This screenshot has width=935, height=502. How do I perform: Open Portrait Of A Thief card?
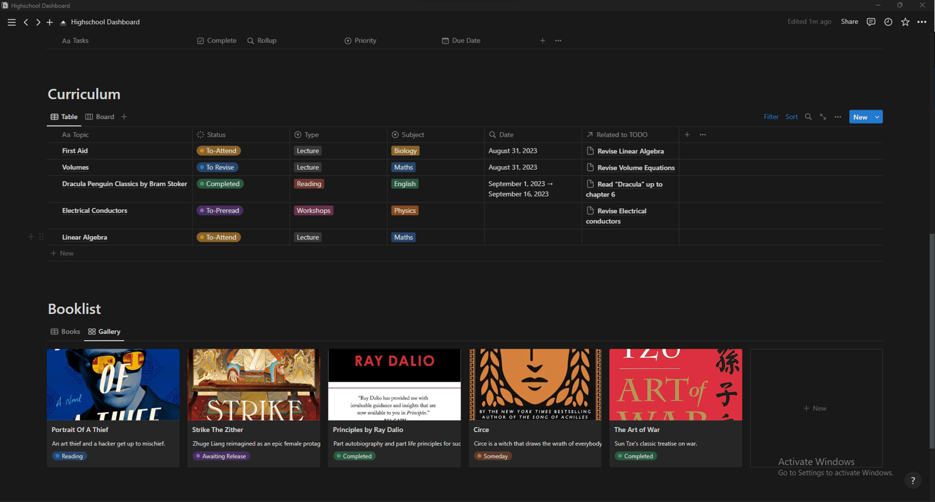click(113, 408)
